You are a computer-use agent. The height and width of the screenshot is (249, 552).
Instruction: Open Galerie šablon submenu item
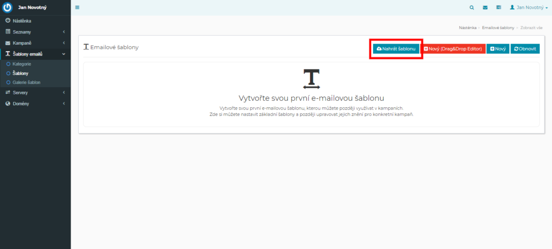pos(26,82)
